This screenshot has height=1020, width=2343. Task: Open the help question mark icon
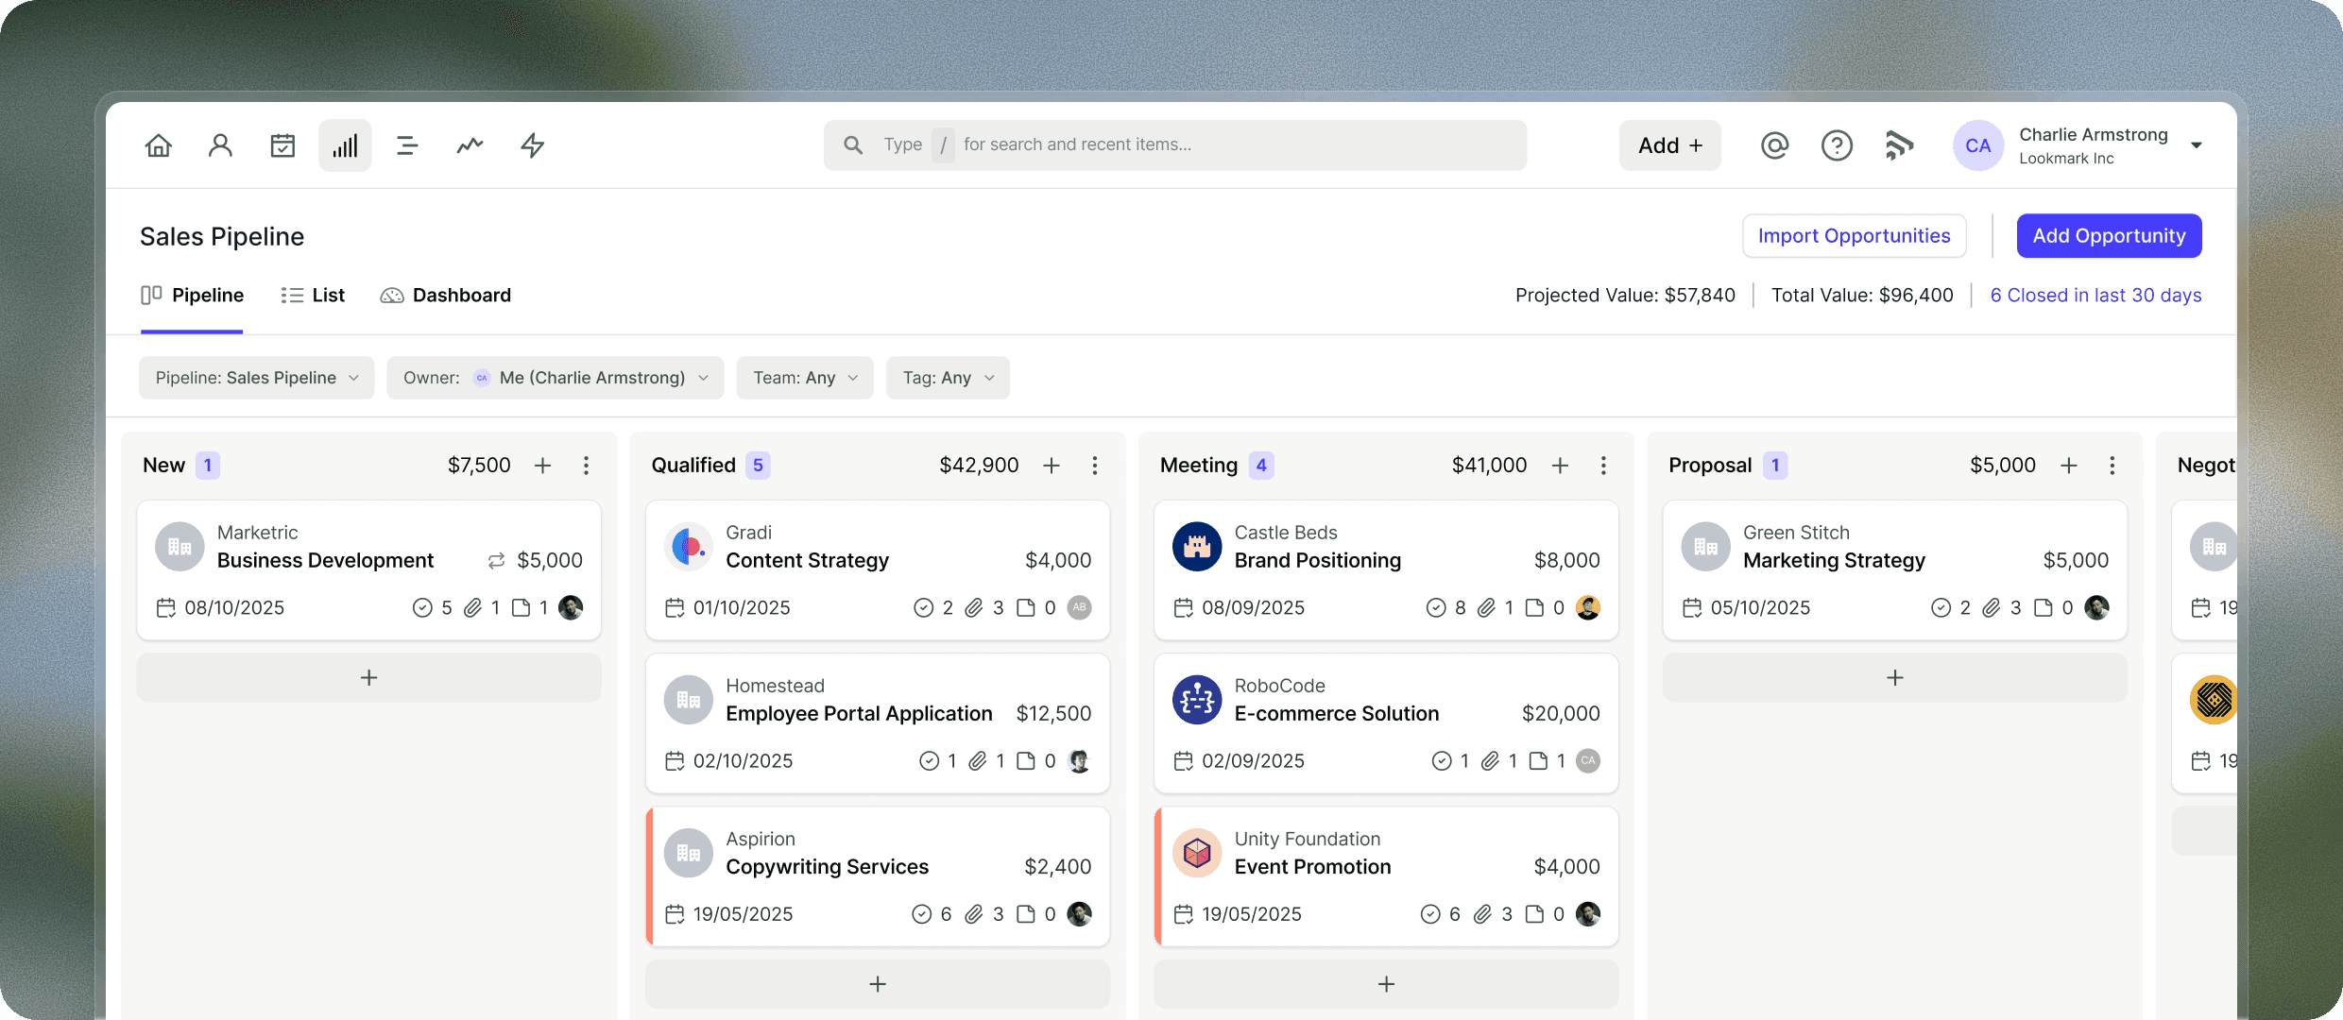(x=1837, y=145)
